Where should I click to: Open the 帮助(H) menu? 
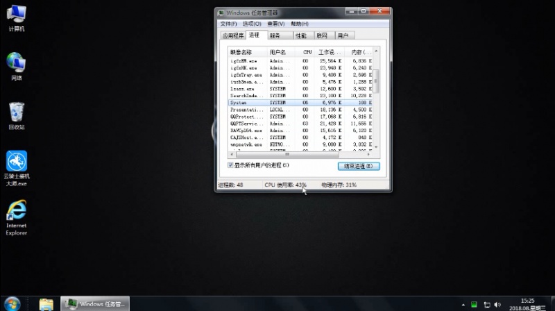300,24
